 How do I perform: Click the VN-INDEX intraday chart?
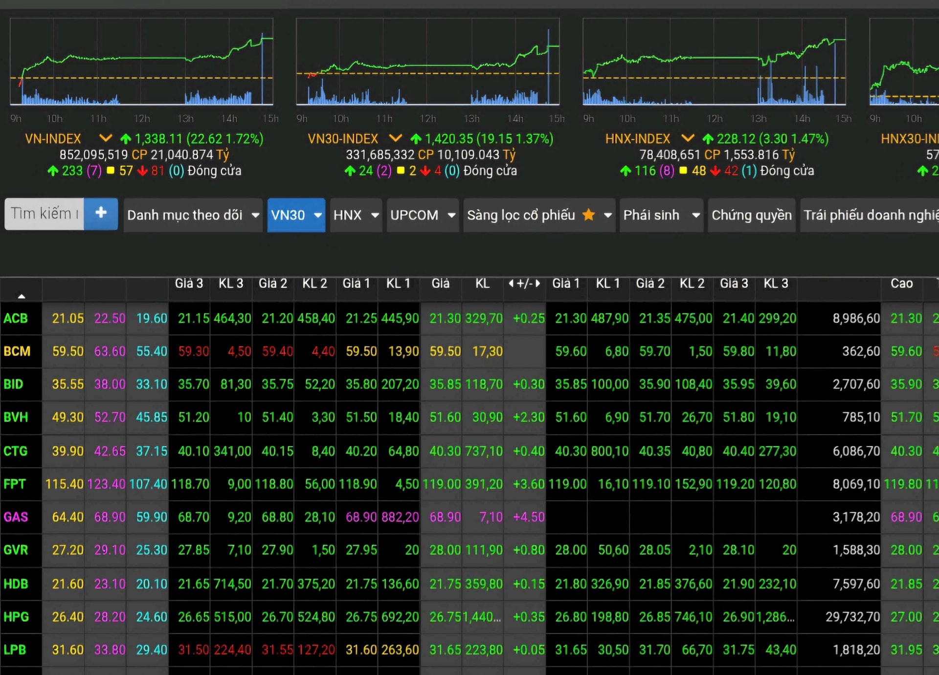pyautogui.click(x=141, y=62)
